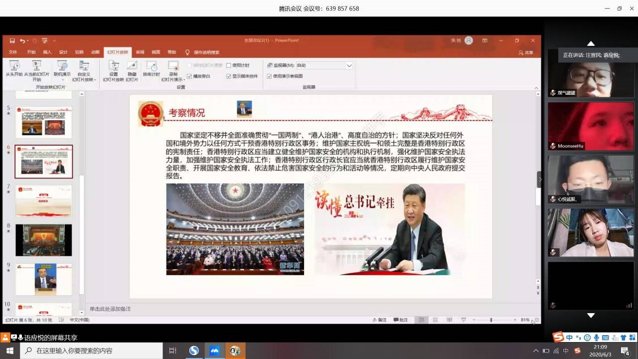Open reading view from status bar

(449, 320)
